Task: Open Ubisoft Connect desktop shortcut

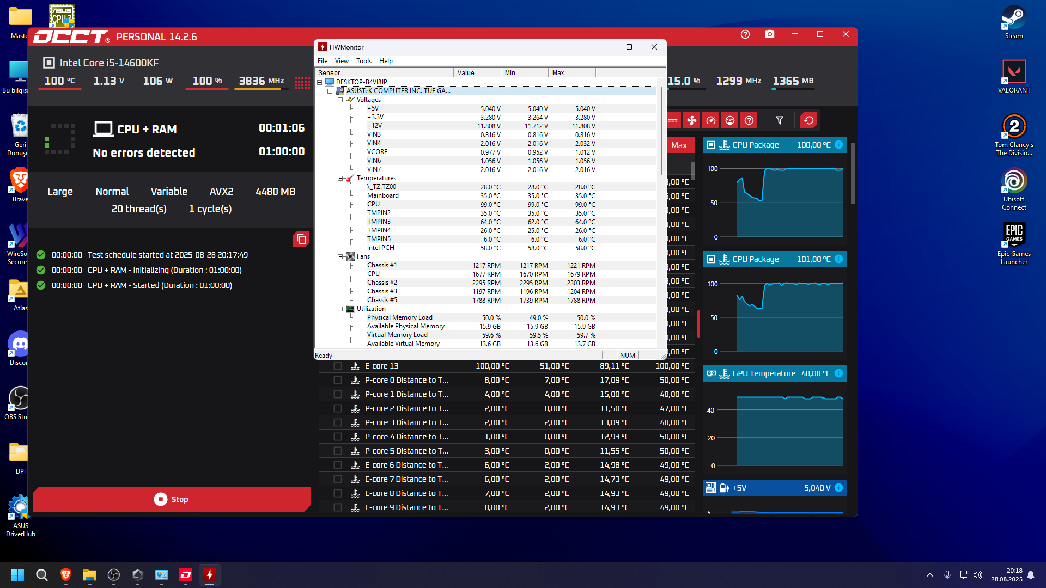Action: [1014, 189]
